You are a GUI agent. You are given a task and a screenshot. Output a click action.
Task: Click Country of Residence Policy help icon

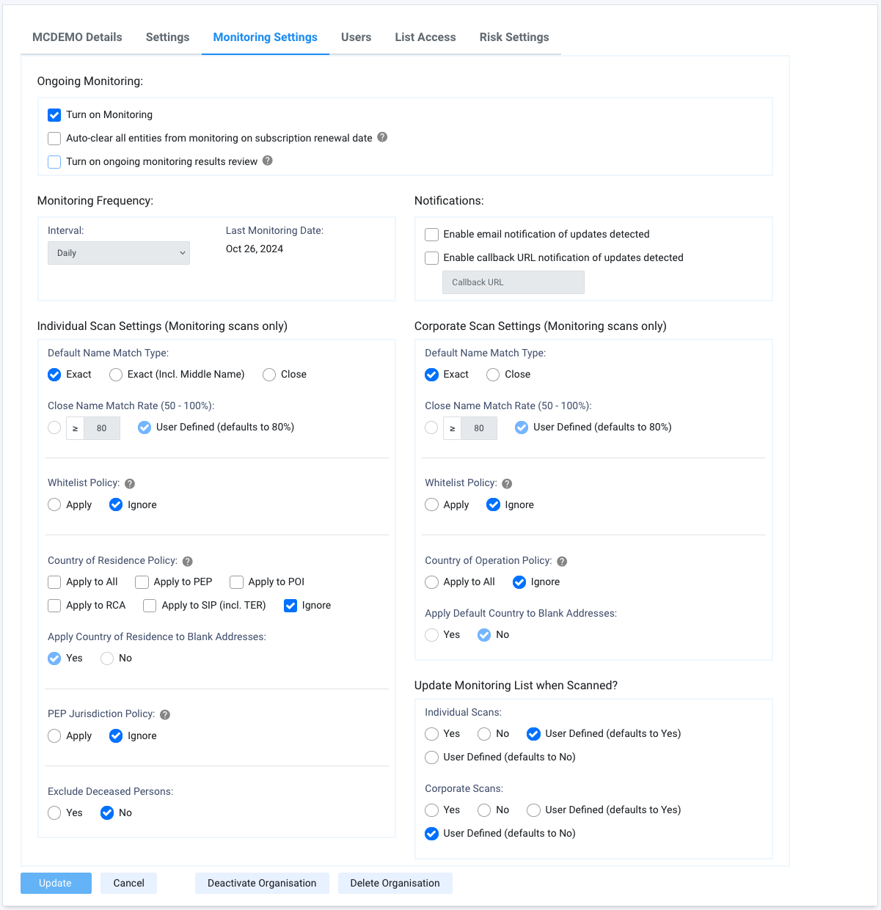pos(188,561)
